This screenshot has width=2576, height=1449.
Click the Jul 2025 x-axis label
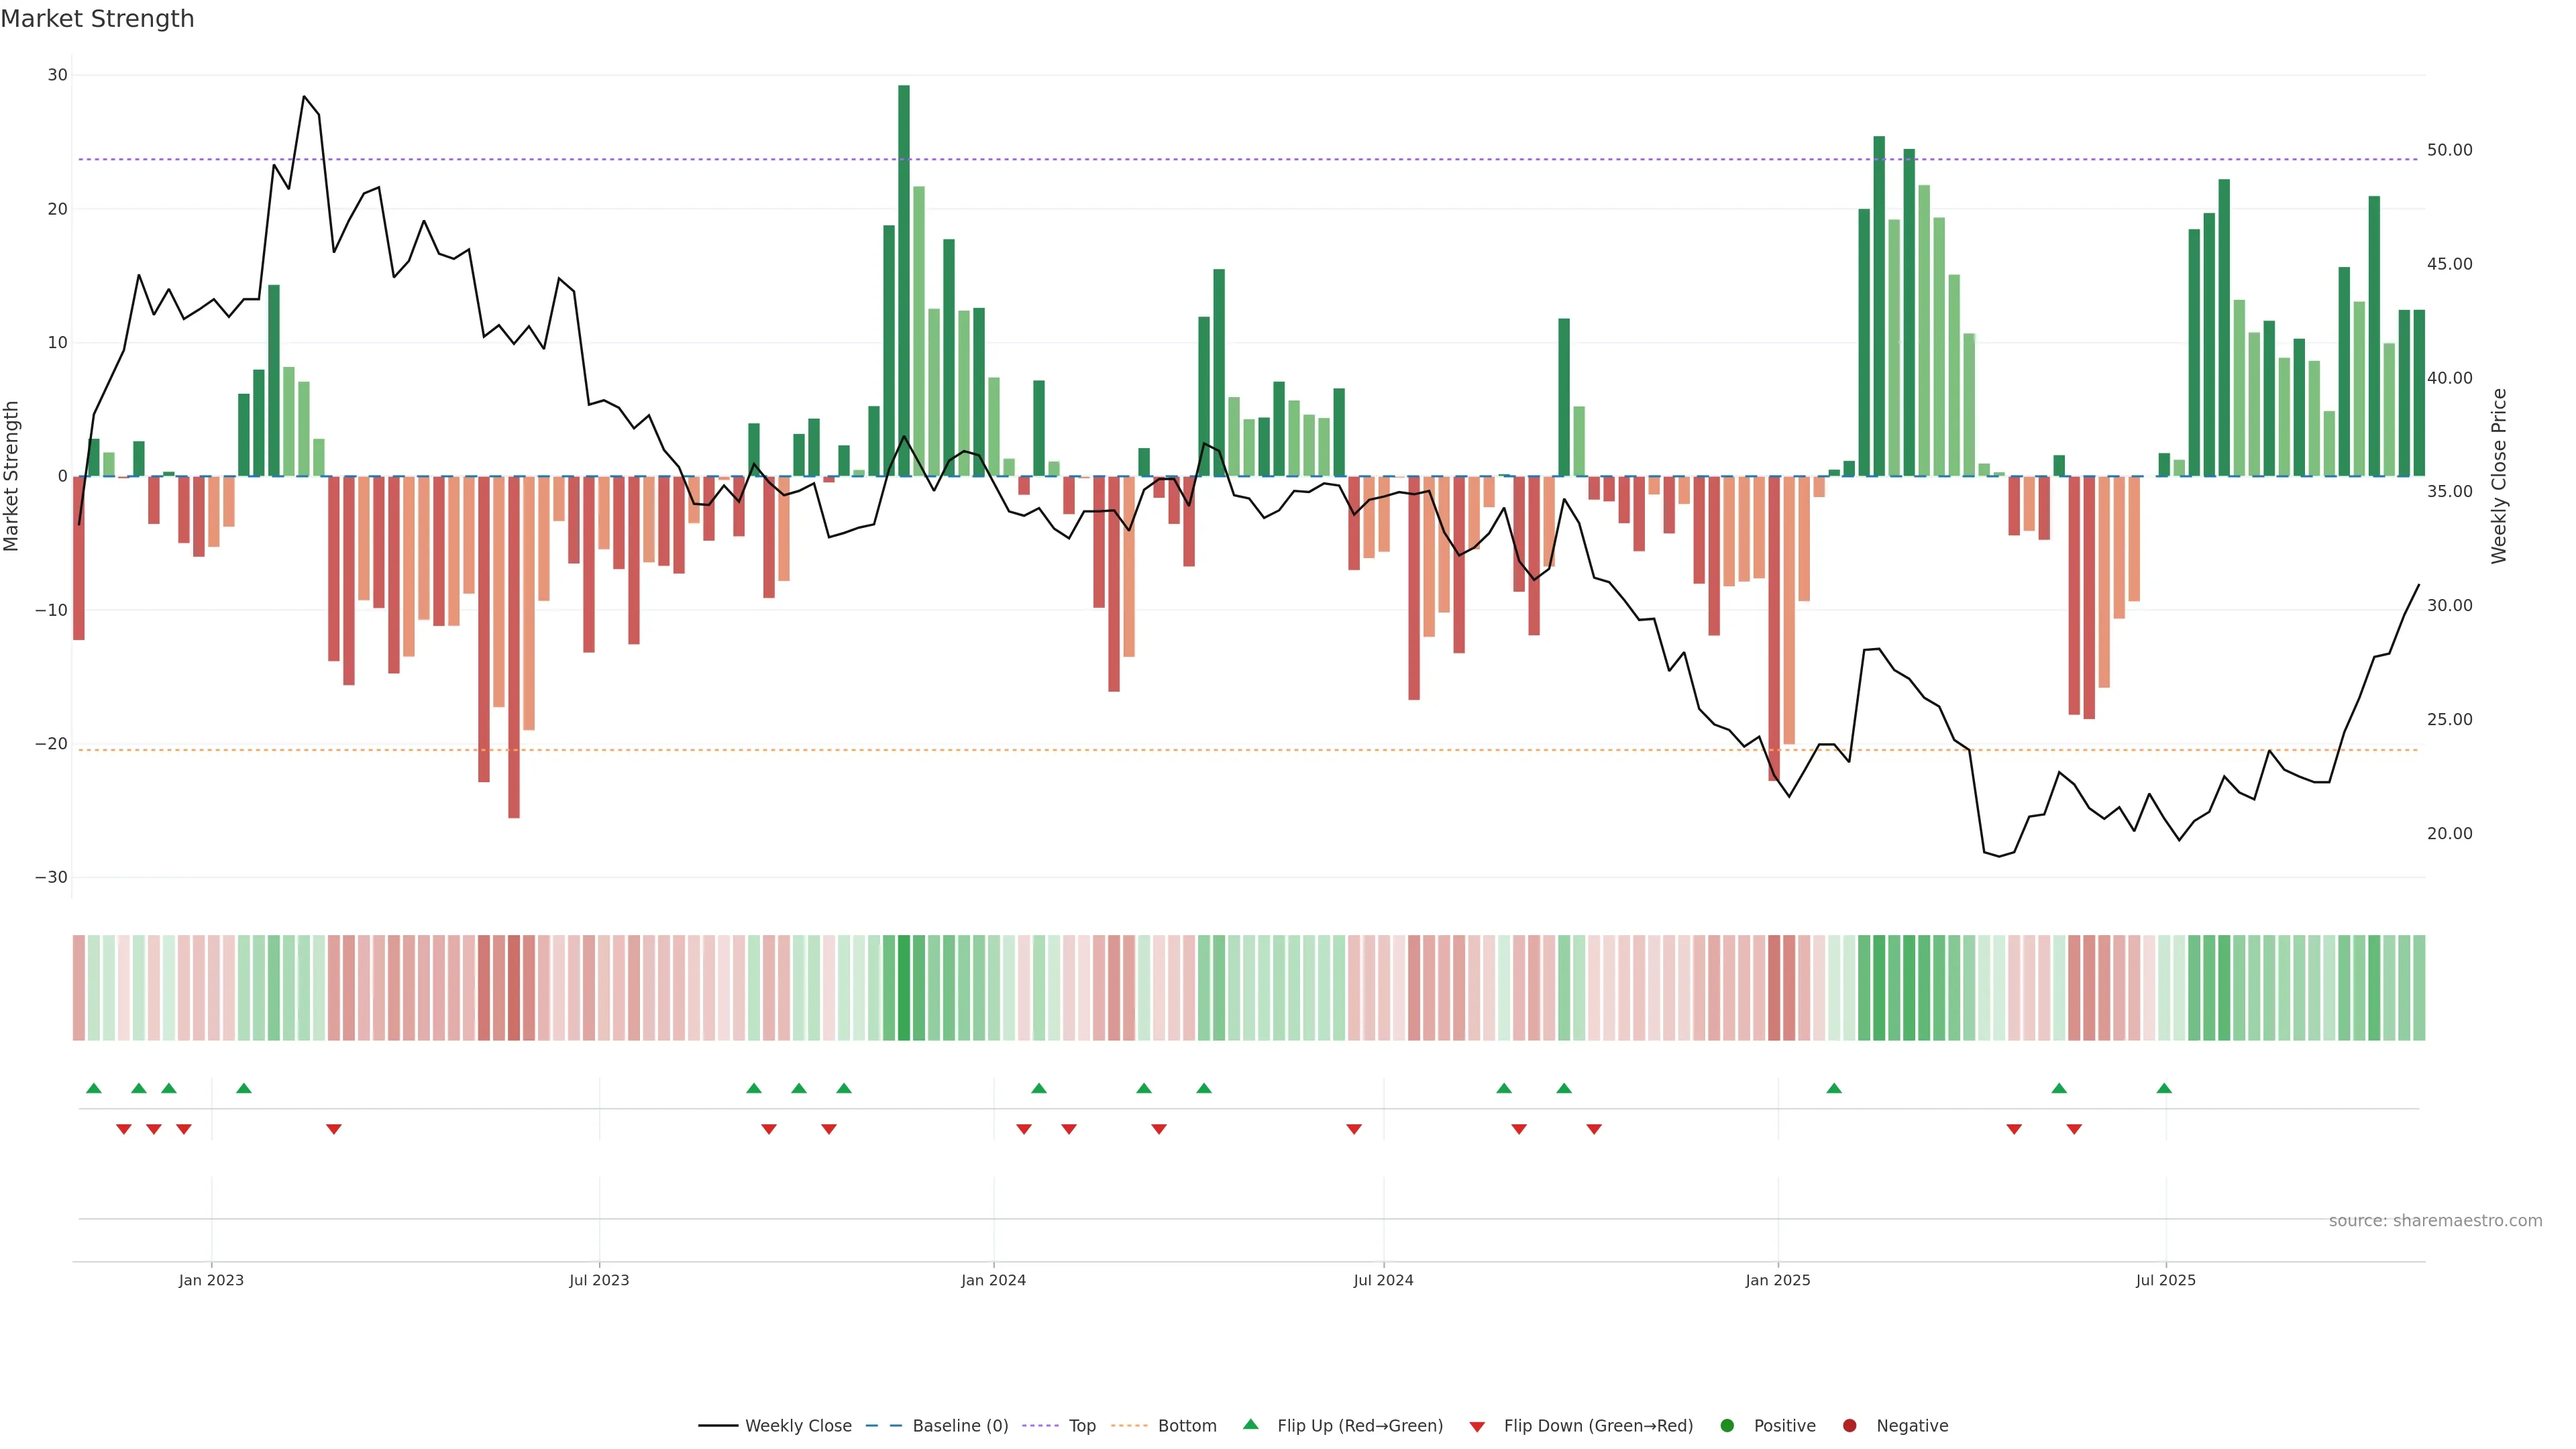pyautogui.click(x=2166, y=1280)
